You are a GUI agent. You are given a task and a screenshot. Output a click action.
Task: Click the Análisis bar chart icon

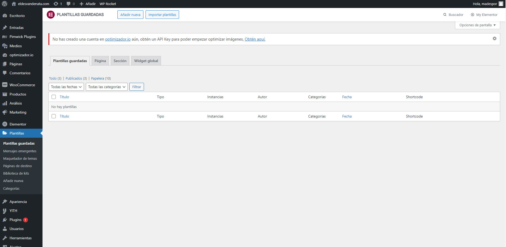[x=5, y=103]
